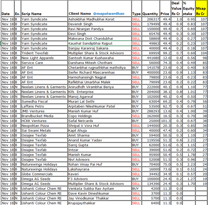Click the "Kifs Enterprise" client cell
The image size is (208, 205).
point(100,92)
